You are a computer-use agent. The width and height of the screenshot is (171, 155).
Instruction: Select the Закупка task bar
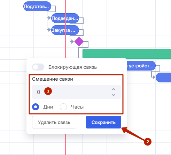[x=65, y=30]
